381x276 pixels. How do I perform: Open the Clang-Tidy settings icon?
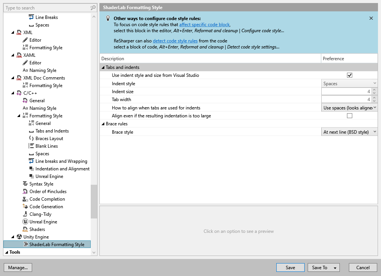25,214
